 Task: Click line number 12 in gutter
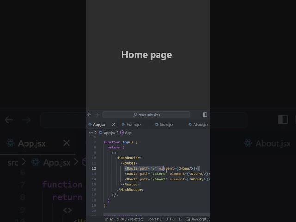94,168
